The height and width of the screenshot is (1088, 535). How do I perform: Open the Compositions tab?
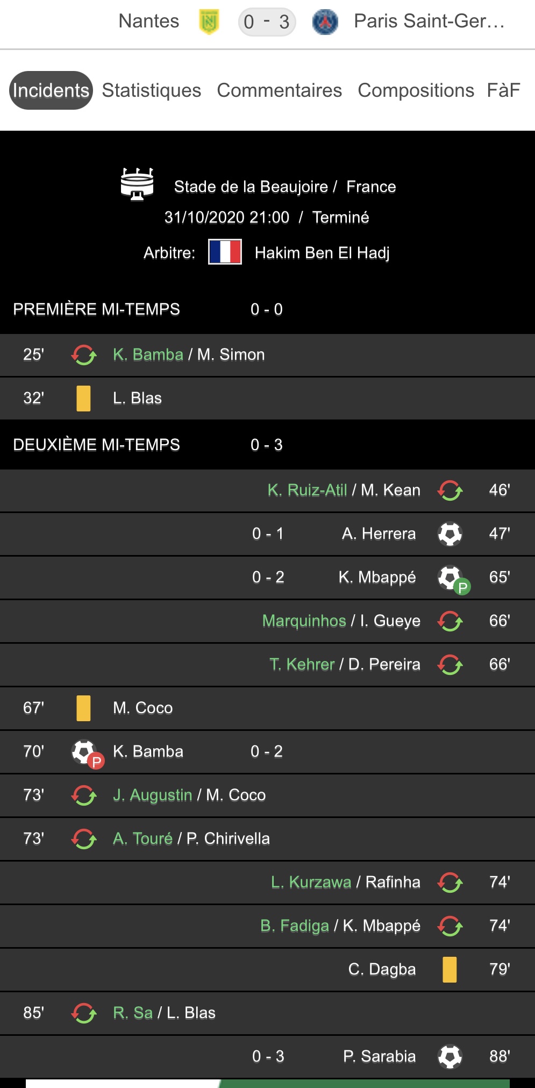click(416, 90)
